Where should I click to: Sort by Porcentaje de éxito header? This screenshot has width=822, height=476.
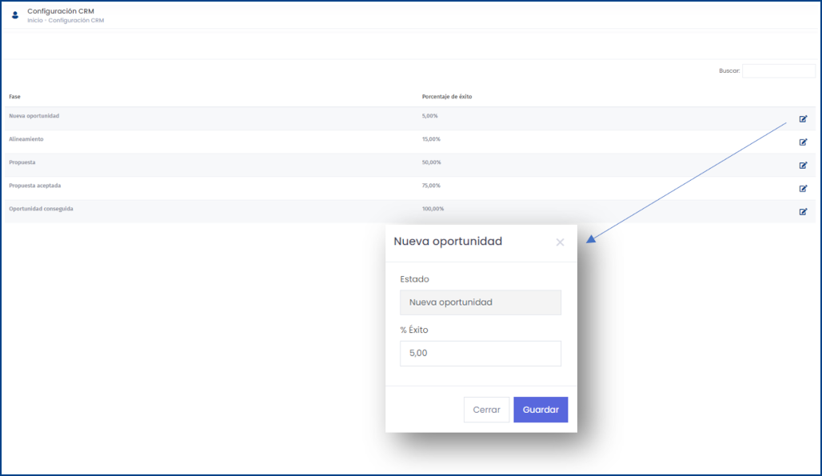pos(447,97)
